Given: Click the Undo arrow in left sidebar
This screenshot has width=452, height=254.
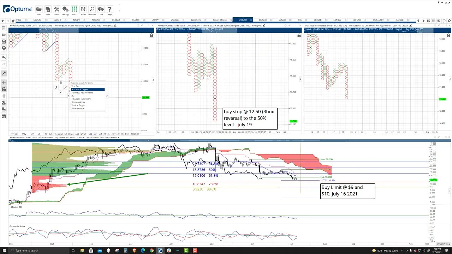Looking at the screenshot, I should tap(4, 57).
